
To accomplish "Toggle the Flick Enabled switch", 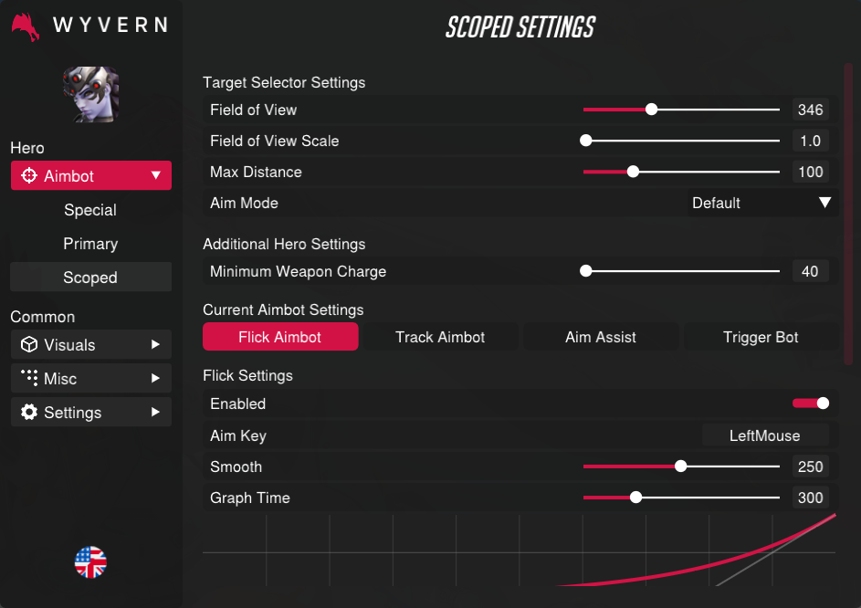I will click(811, 404).
